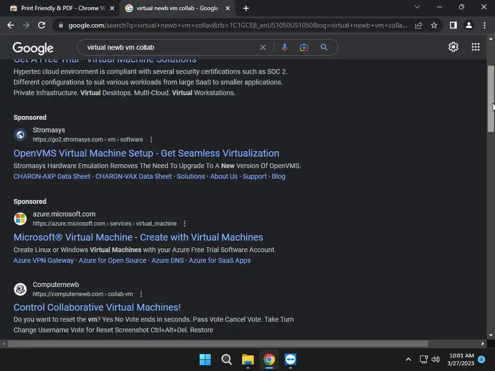
Task: Open the taskbar volume control
Action: pyautogui.click(x=436, y=359)
